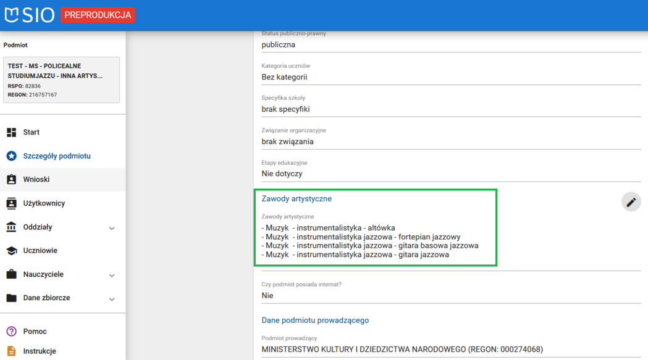
Task: Click the PREPRODUKCJA environment badge
Action: click(x=98, y=15)
